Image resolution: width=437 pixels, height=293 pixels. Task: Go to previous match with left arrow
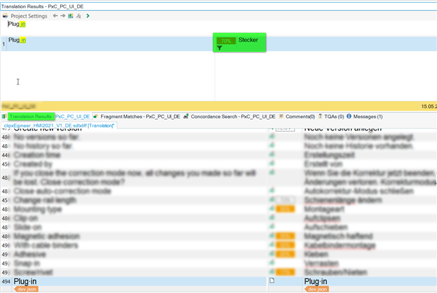click(x=55, y=16)
